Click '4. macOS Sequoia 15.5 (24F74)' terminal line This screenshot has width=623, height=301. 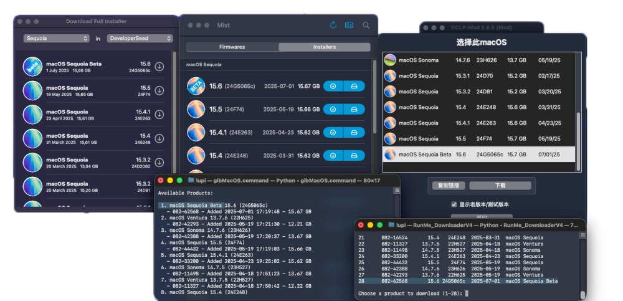tap(204, 242)
